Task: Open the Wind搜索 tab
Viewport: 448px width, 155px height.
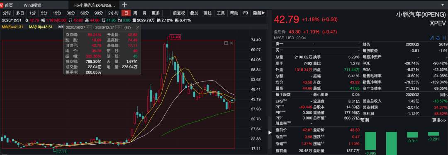Action: click(32, 5)
